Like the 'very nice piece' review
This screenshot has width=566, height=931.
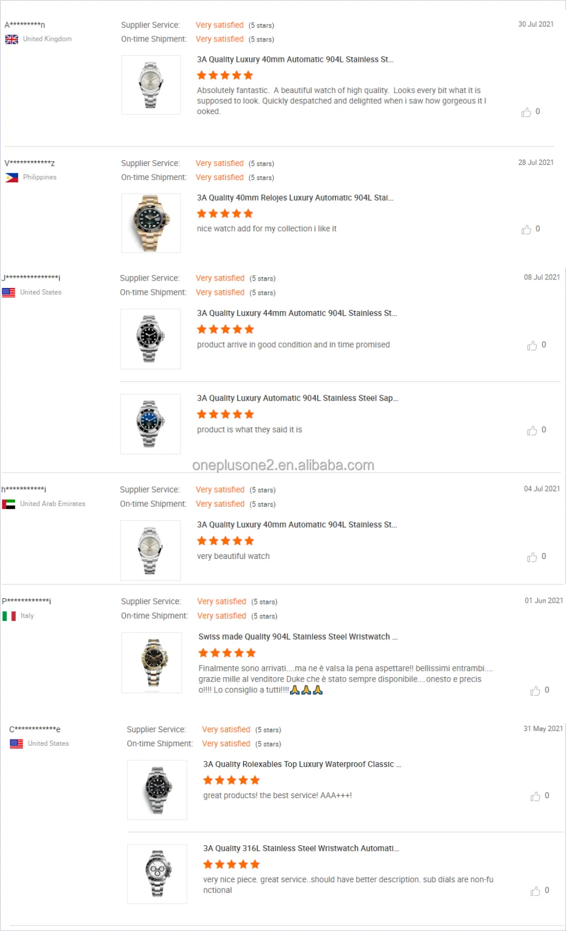coord(535,891)
